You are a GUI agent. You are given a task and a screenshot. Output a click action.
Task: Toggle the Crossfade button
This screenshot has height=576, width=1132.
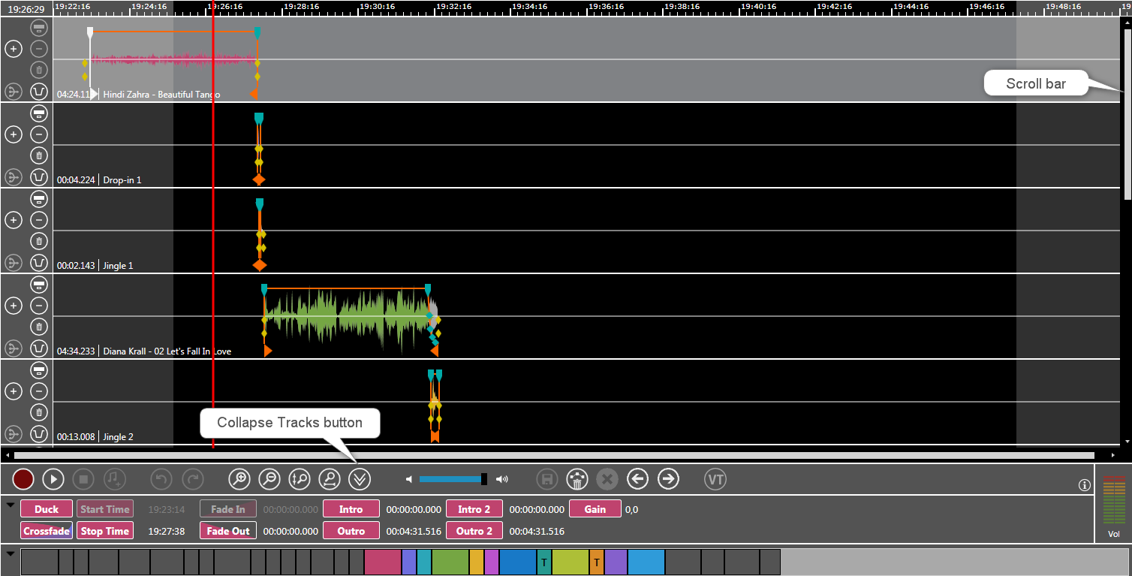(x=47, y=531)
